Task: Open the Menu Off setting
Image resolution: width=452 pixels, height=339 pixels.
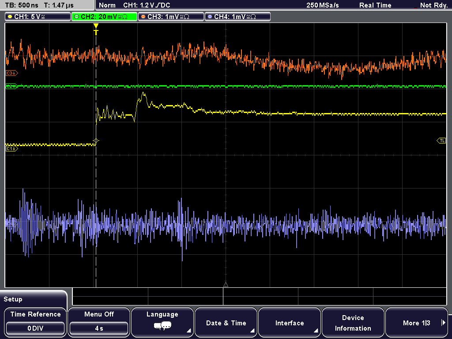Action: click(x=99, y=322)
